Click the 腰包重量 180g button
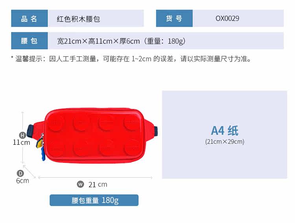The width and height of the screenshot is (295, 223). point(94,200)
